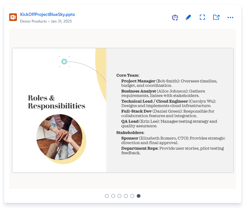Click the Project Manager bullet text

pos(138,81)
